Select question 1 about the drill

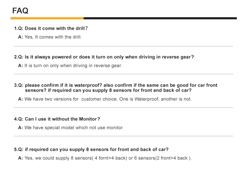51,28
